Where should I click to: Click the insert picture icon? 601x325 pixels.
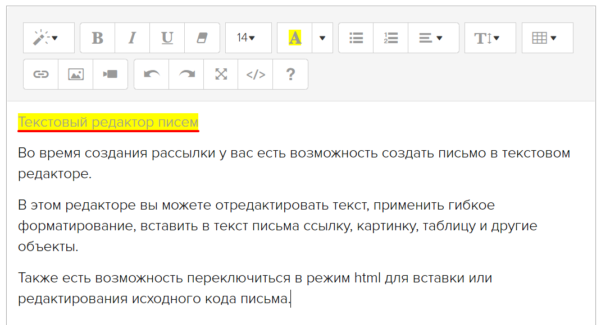76,74
